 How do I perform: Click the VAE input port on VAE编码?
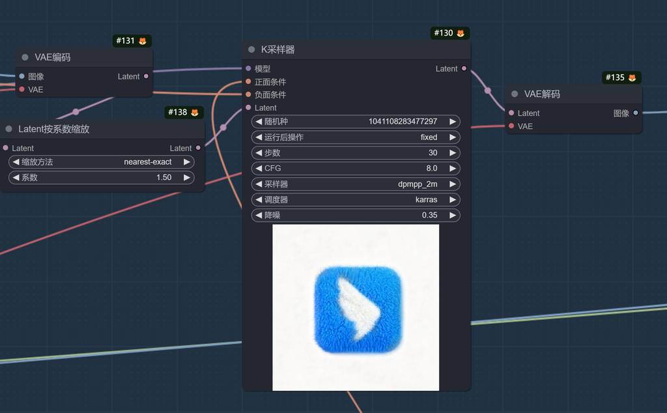(21, 89)
